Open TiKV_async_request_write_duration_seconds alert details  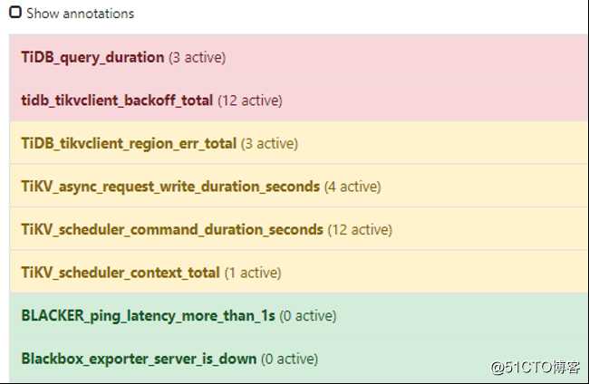(x=170, y=187)
